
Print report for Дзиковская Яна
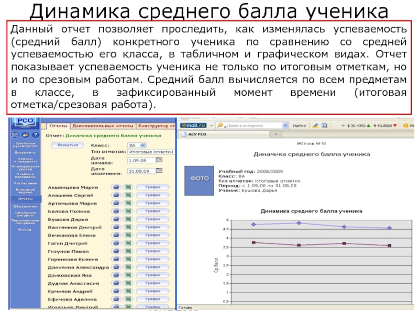pyautogui.click(x=116, y=275)
